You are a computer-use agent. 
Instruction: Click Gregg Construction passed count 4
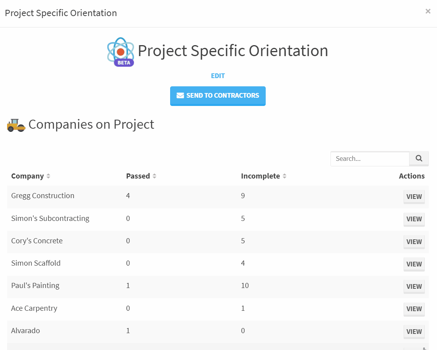[x=128, y=196]
